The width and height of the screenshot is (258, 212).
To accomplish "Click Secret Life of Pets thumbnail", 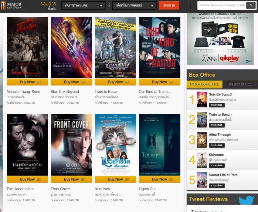I will [x=202, y=180].
